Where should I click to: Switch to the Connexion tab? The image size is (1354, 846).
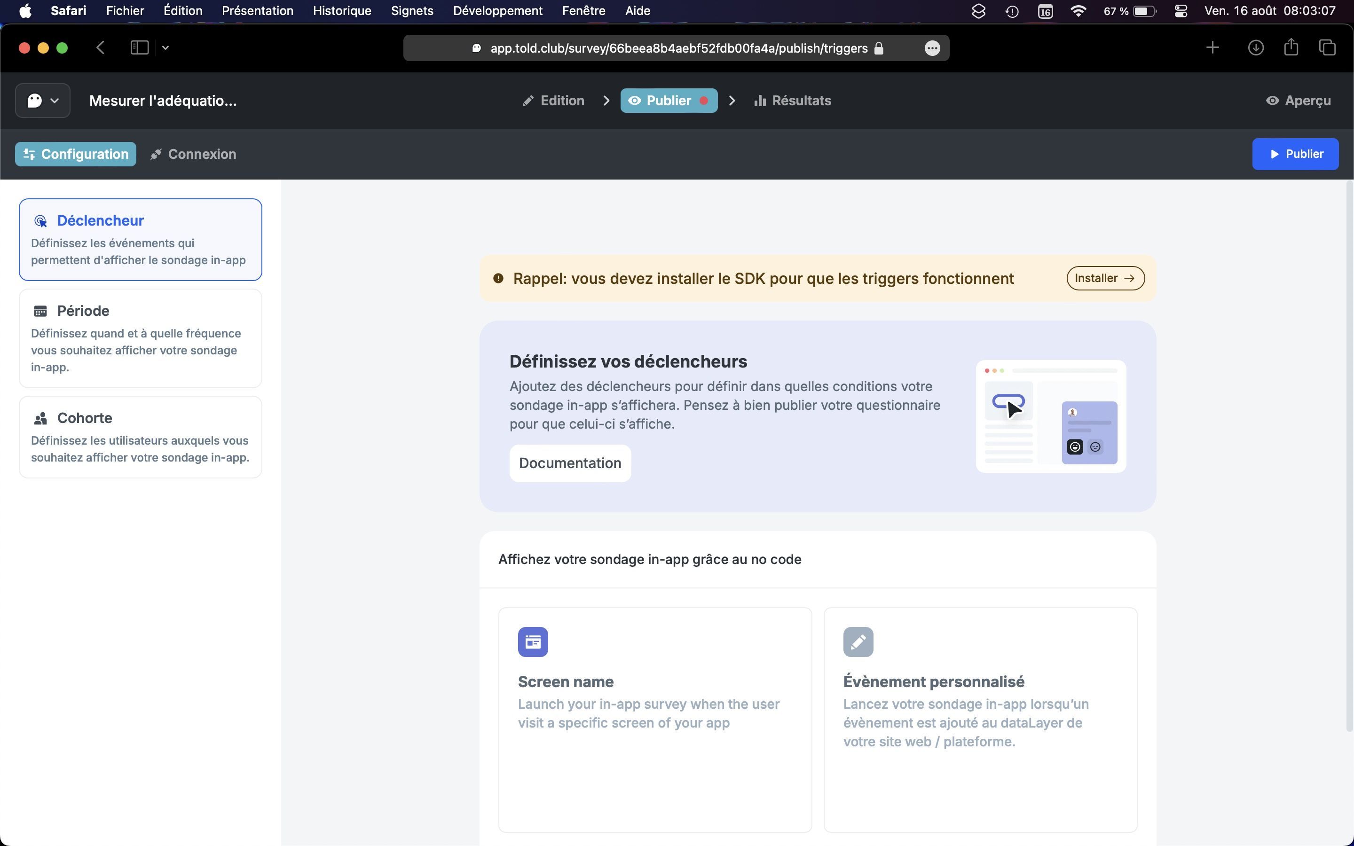[193, 154]
